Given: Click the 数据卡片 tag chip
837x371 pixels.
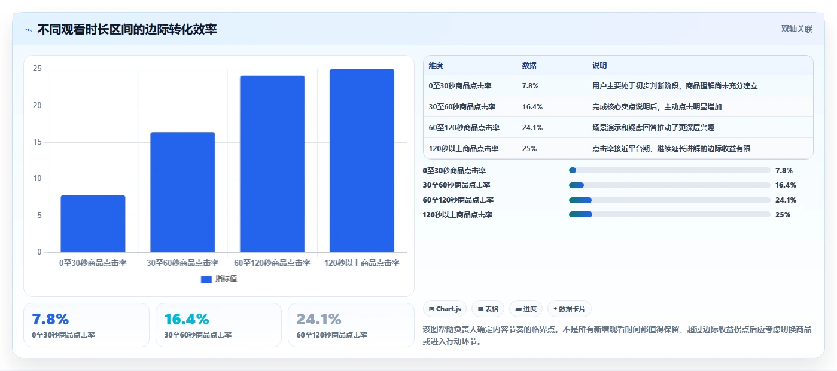Looking at the screenshot, I should (x=569, y=309).
